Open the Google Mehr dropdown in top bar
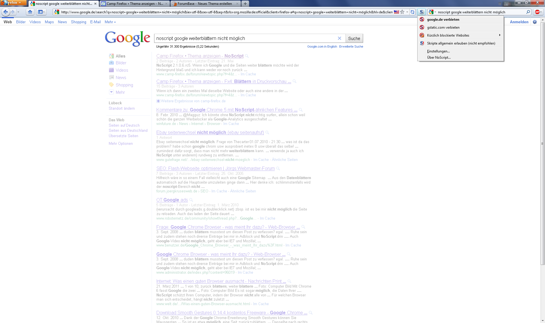The height and width of the screenshot is (323, 545). point(110,22)
